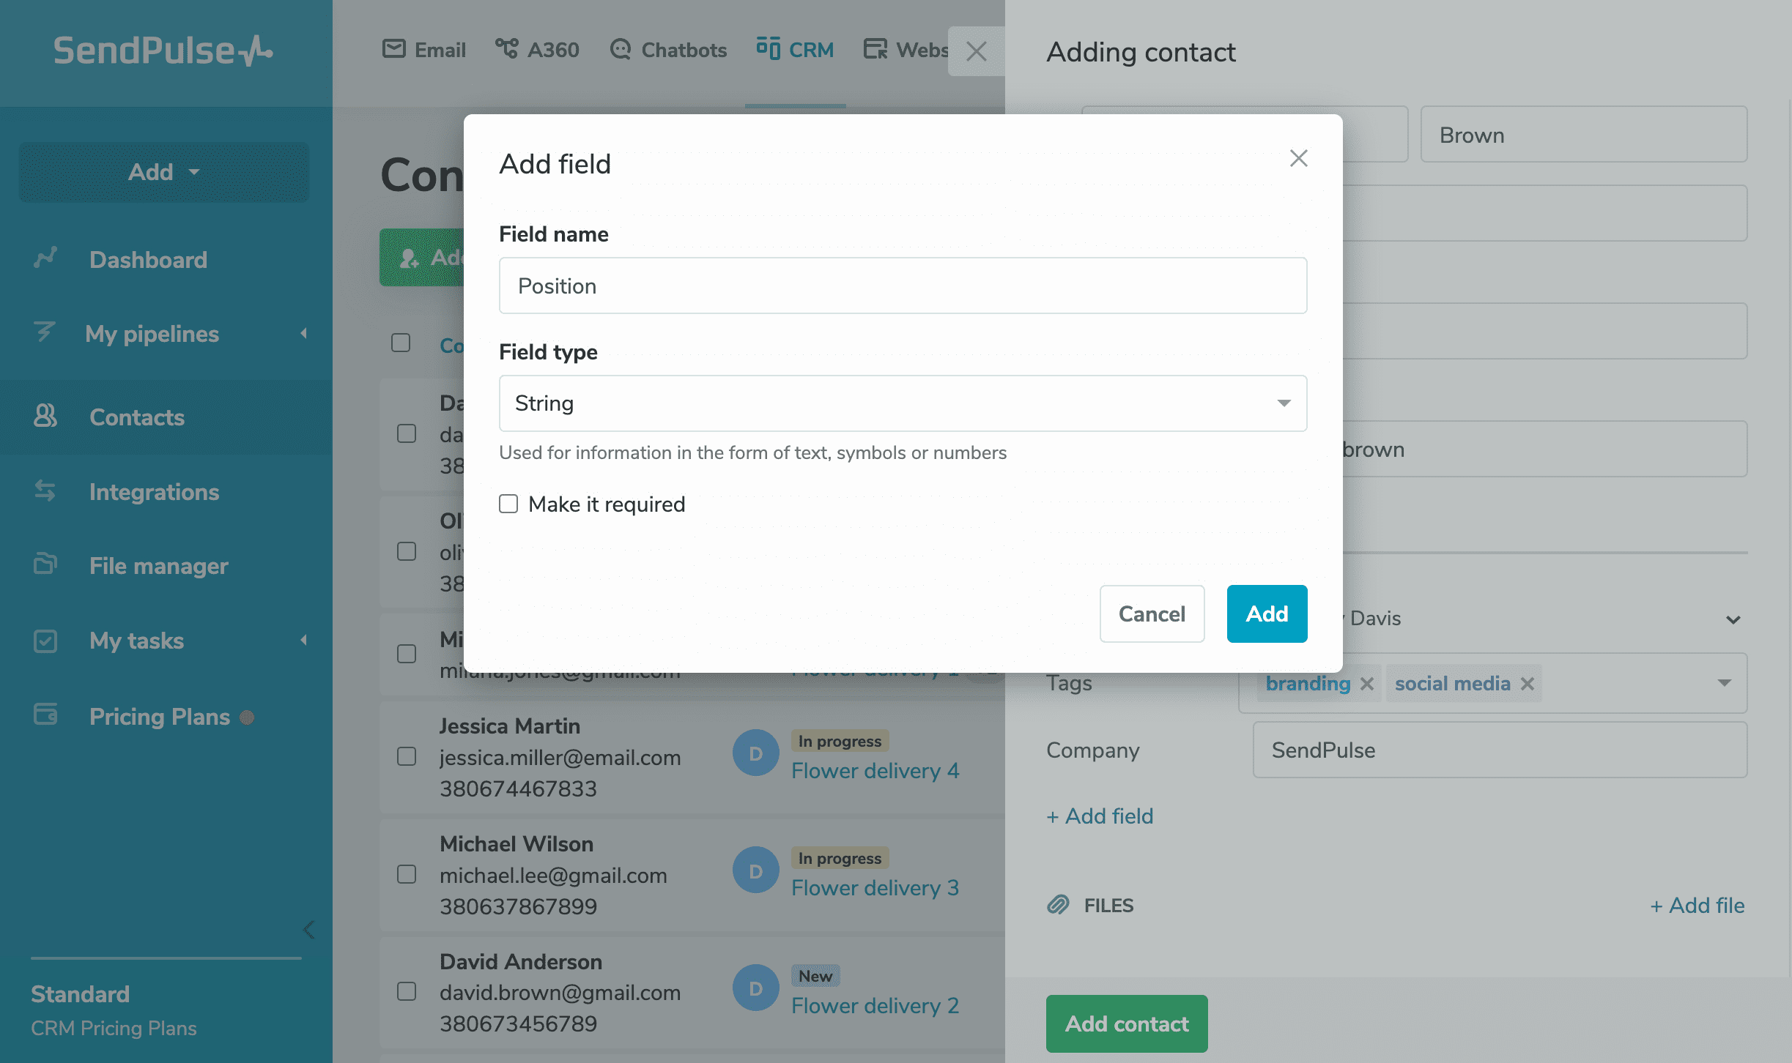Click the Integrations arrows icon
The height and width of the screenshot is (1063, 1792).
[45, 491]
